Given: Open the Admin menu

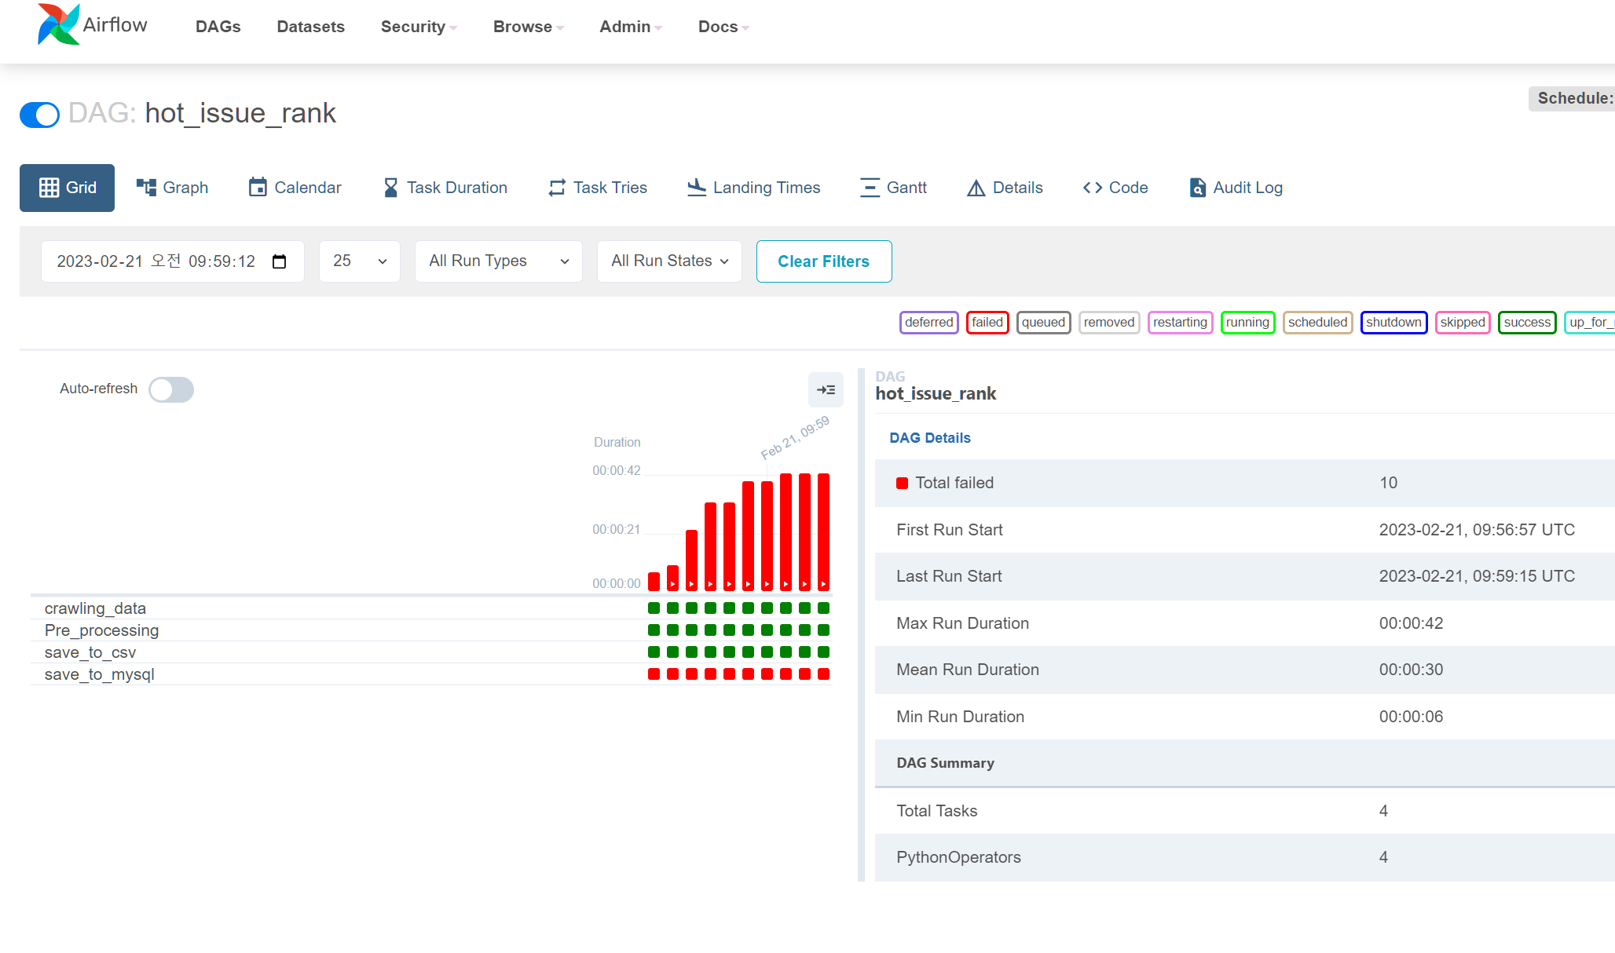Looking at the screenshot, I should click(x=630, y=27).
